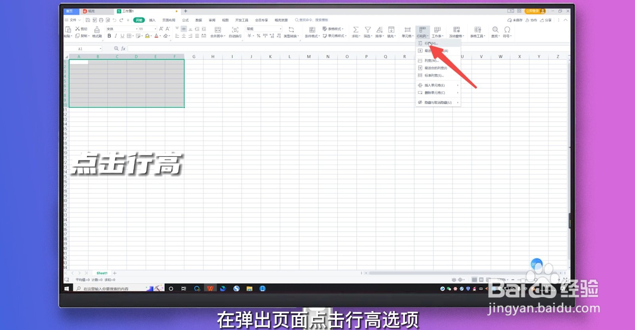The height and width of the screenshot is (330, 635).
Task: Click the fx insert function icon
Action: click(x=123, y=49)
